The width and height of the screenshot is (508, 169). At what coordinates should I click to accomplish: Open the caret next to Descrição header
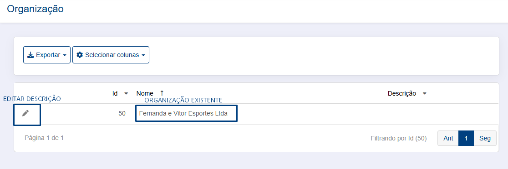pos(424,93)
